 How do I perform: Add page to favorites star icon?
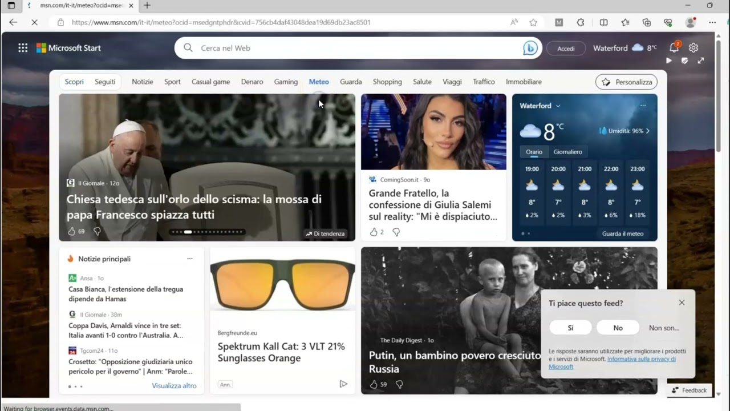point(533,22)
